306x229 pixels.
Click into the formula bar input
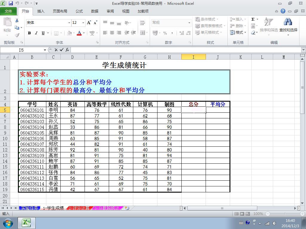point(186,50)
